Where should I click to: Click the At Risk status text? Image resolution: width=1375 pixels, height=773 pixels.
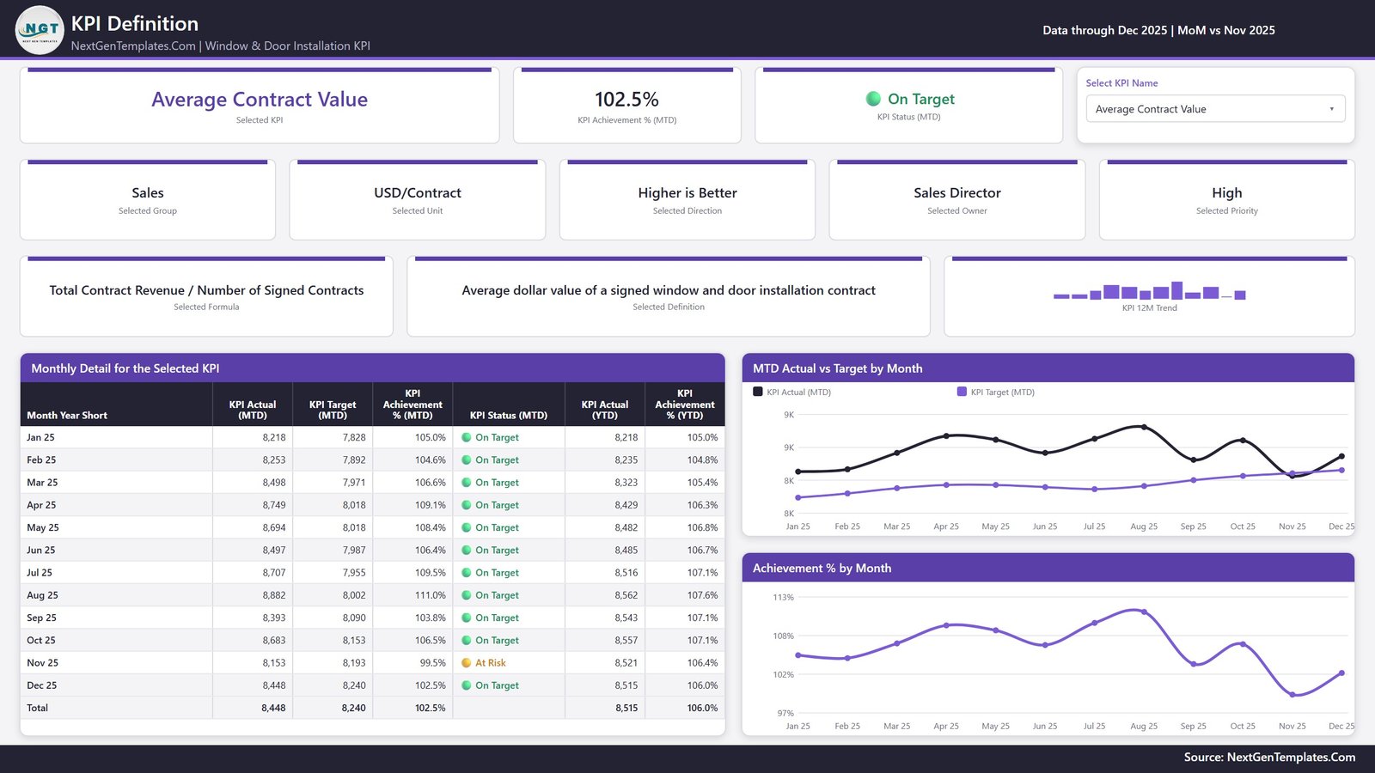coord(491,663)
